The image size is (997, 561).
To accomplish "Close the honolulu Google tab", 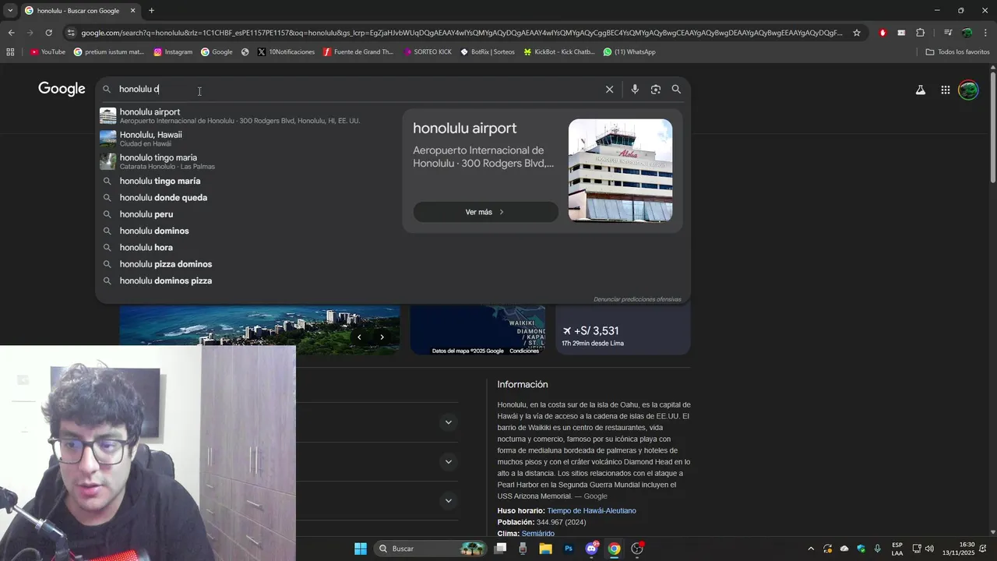I will [x=132, y=11].
